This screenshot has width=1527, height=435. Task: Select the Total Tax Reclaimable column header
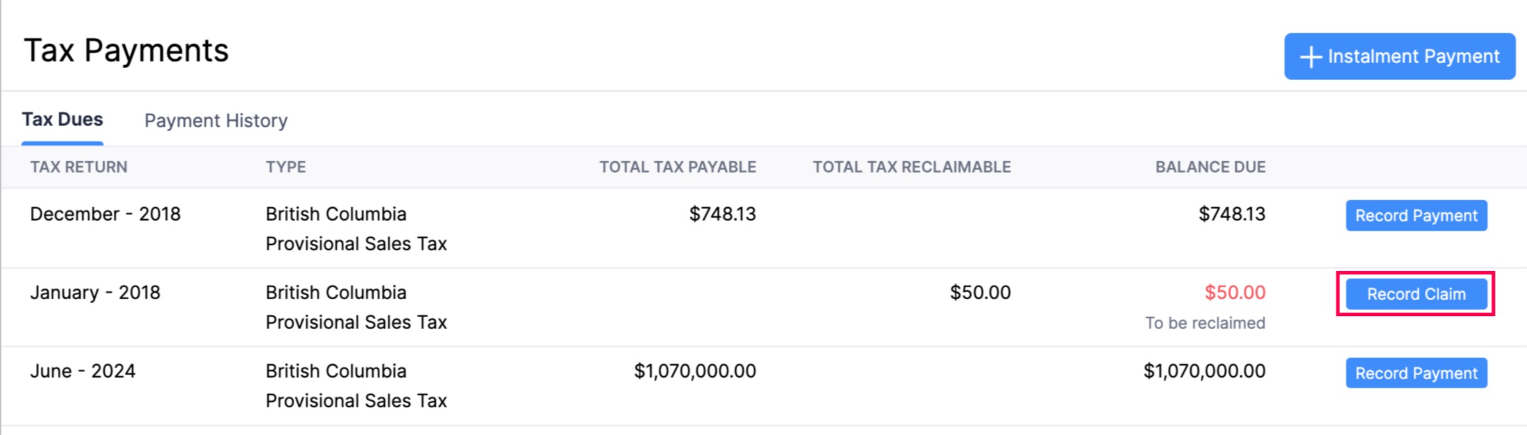point(911,168)
